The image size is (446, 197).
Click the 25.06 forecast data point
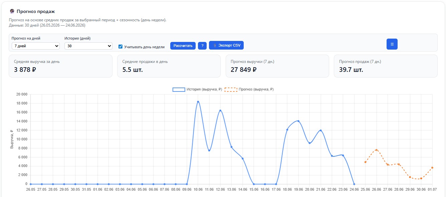(365, 162)
